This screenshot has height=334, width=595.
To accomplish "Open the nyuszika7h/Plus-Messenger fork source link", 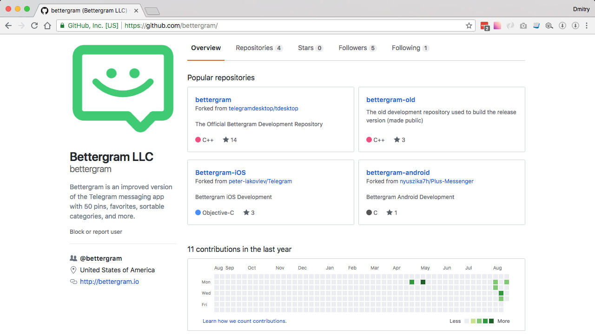I will (x=436, y=181).
